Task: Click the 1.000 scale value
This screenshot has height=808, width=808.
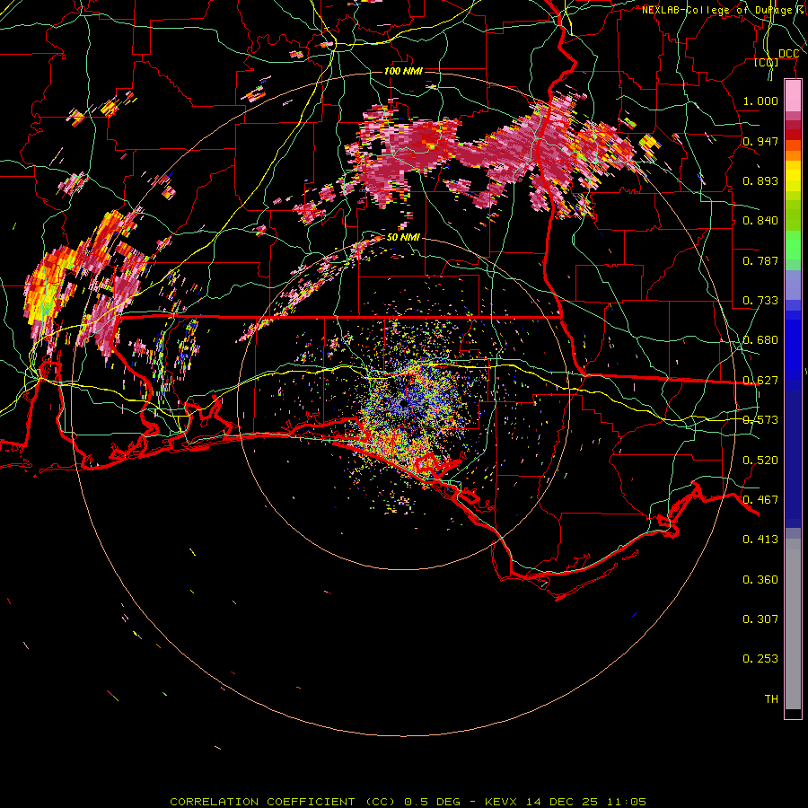Action: coord(760,101)
